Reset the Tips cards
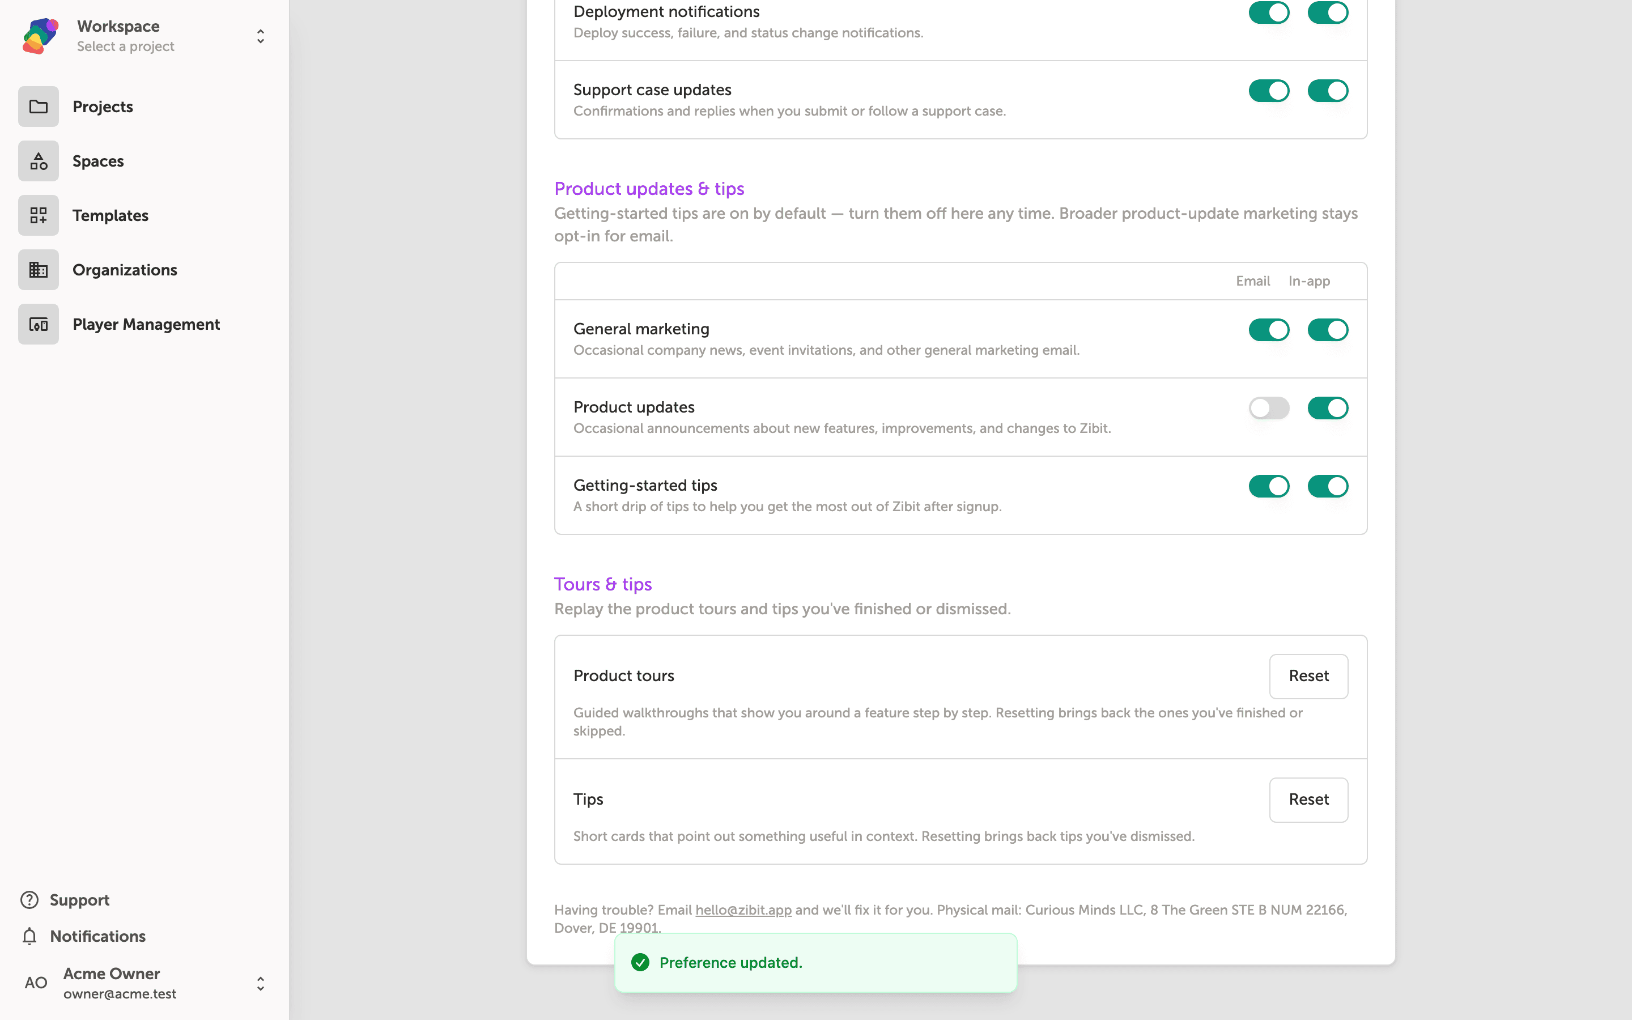 [1308, 800]
